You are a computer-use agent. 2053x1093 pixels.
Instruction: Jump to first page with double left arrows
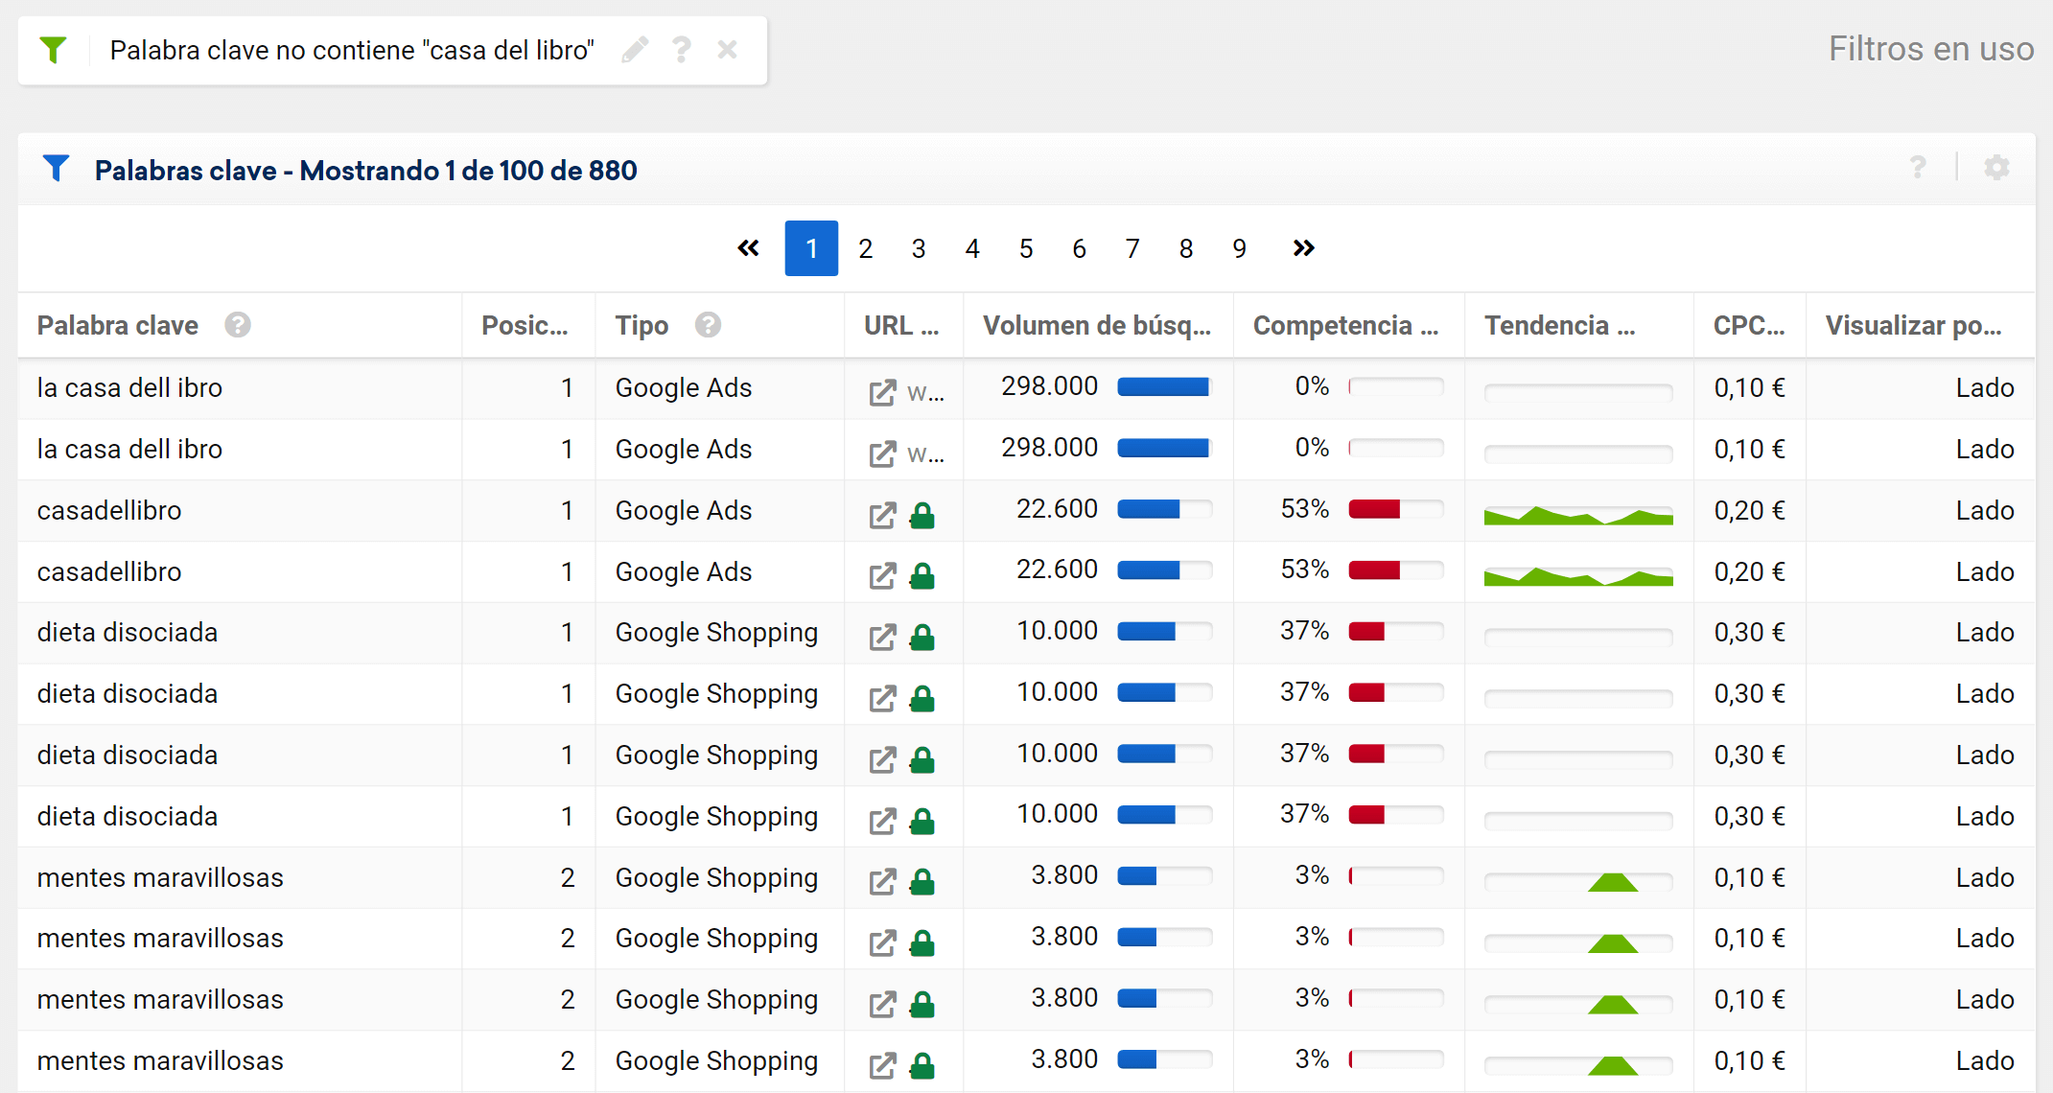point(748,249)
